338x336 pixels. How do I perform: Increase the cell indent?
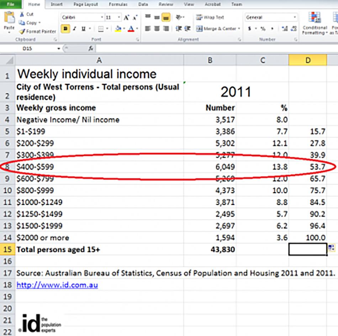(188, 28)
